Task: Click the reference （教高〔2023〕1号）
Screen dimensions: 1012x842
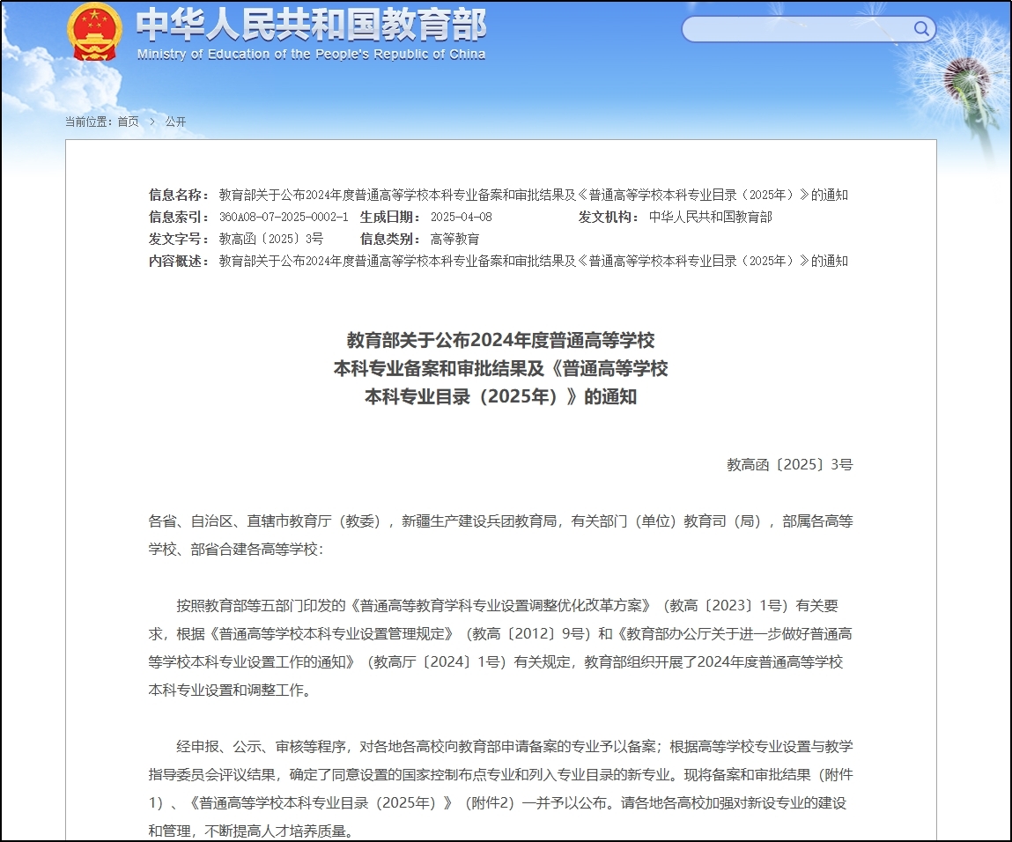Action: [x=725, y=605]
